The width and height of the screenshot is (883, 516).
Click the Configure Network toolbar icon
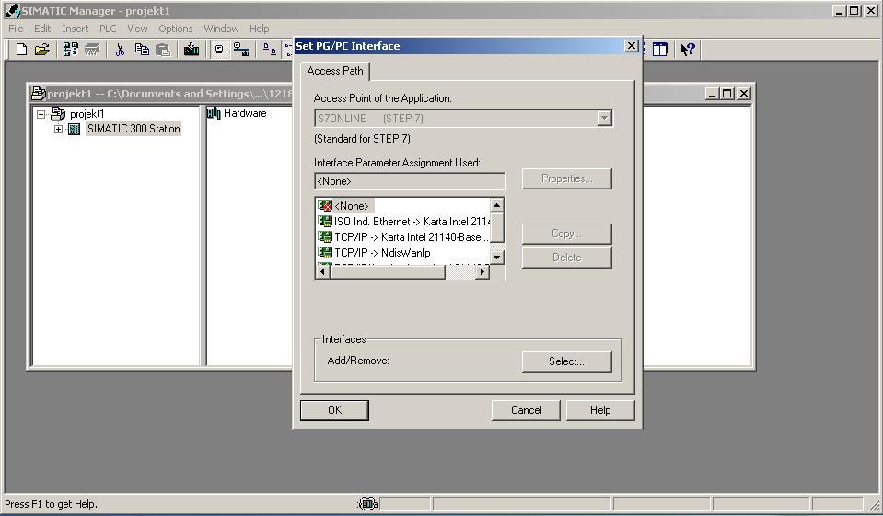241,50
